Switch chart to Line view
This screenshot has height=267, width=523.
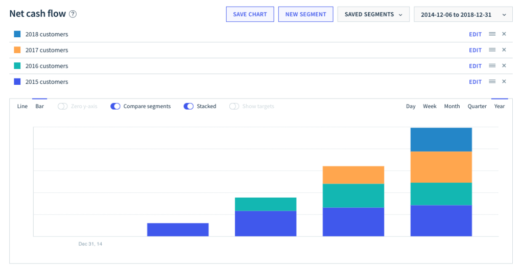click(22, 106)
